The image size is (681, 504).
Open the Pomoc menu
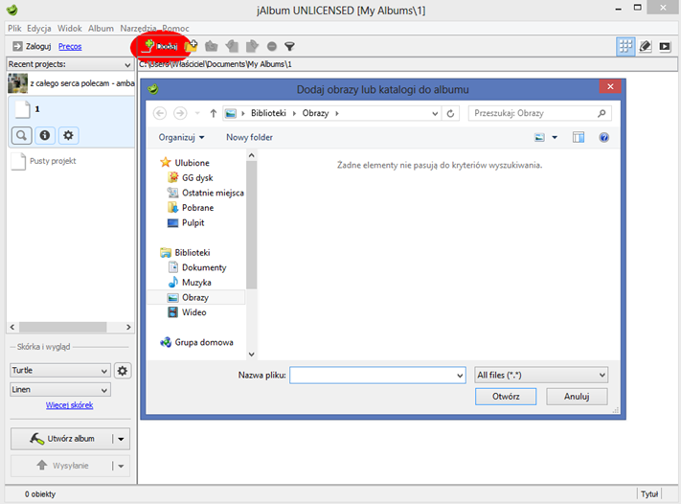pyautogui.click(x=175, y=28)
